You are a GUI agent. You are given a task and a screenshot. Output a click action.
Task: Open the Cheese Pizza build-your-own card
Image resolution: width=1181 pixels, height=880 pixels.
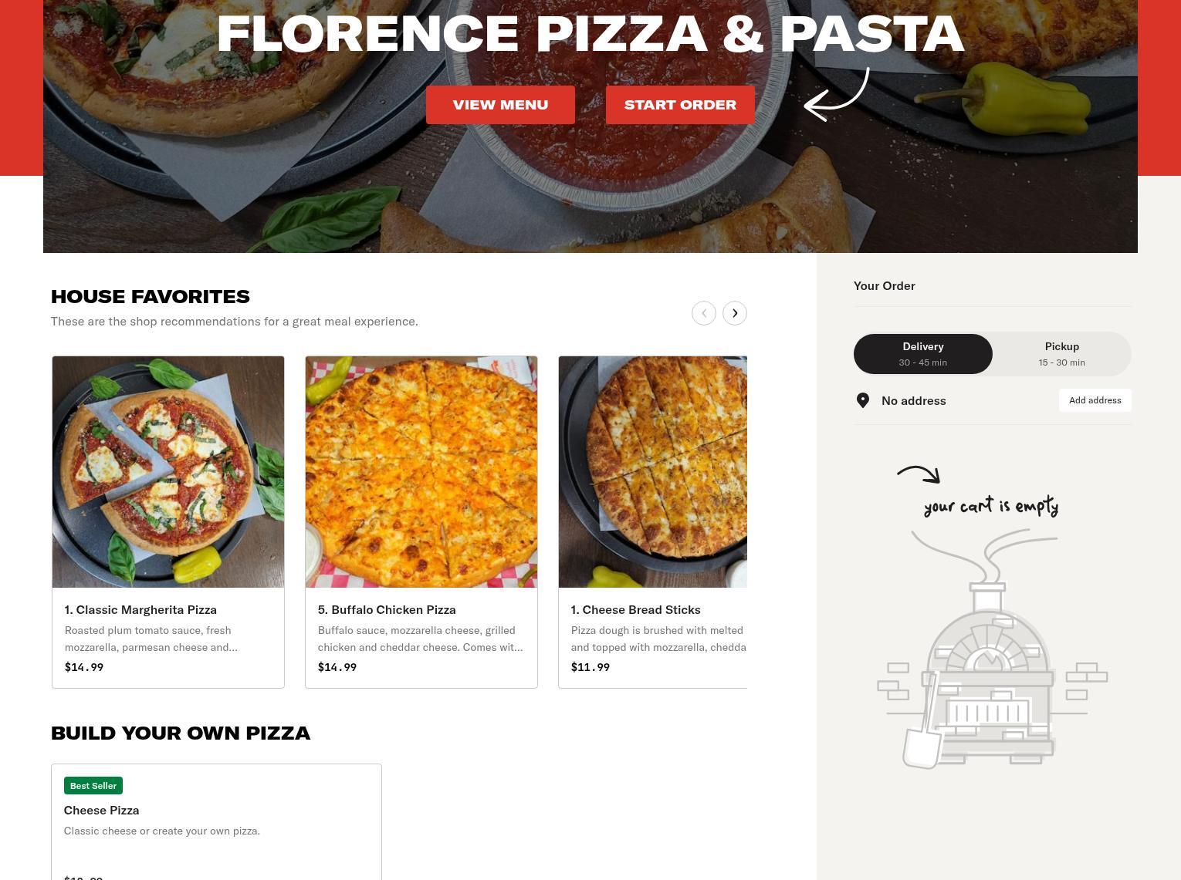click(216, 822)
